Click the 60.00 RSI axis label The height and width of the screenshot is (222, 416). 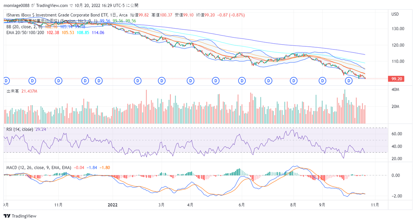tap(397, 134)
